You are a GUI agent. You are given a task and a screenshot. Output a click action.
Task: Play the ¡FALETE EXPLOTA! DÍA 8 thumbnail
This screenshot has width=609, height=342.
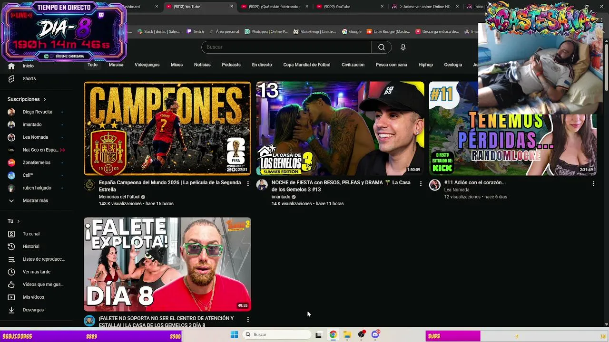[167, 265]
